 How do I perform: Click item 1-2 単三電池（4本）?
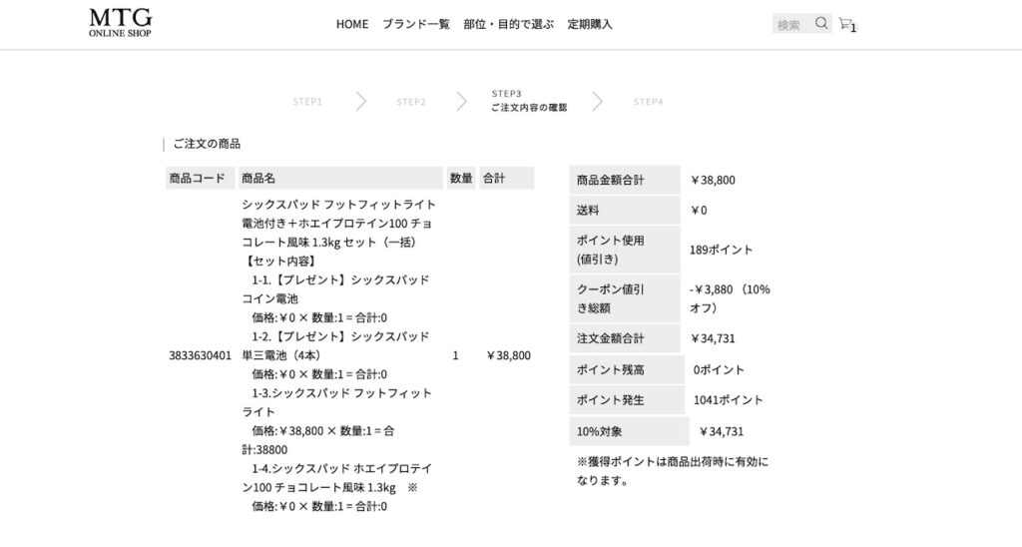(335, 346)
